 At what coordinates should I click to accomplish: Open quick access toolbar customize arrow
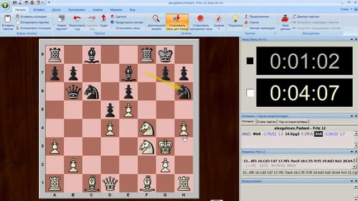49,3
